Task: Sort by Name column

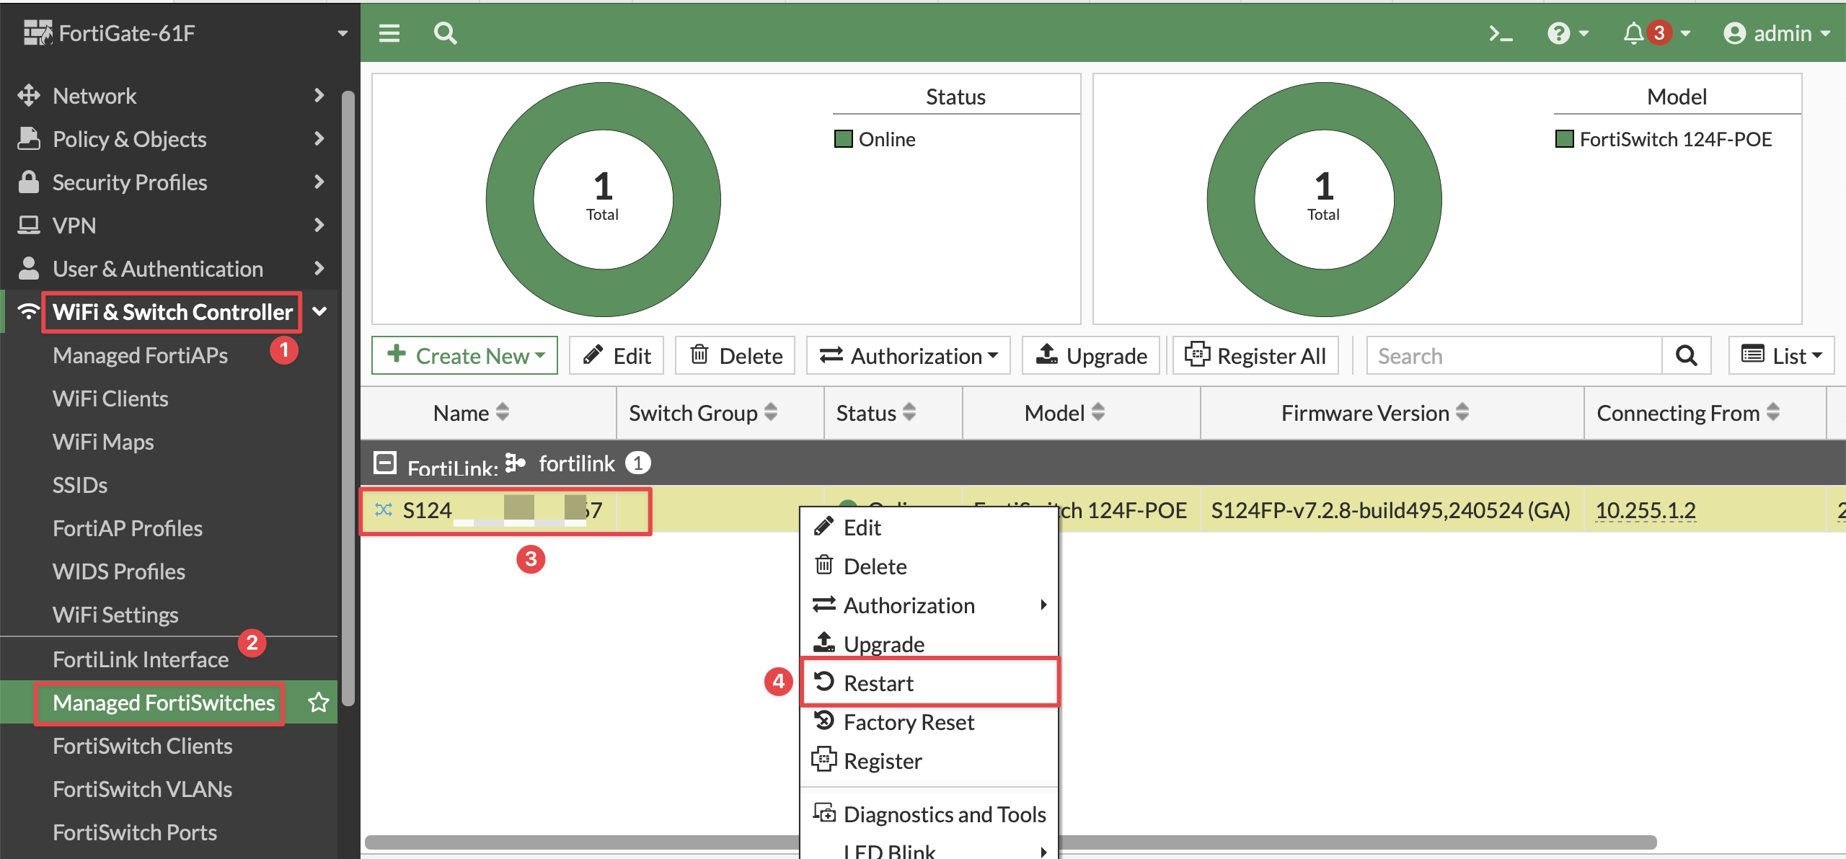Action: click(x=471, y=413)
